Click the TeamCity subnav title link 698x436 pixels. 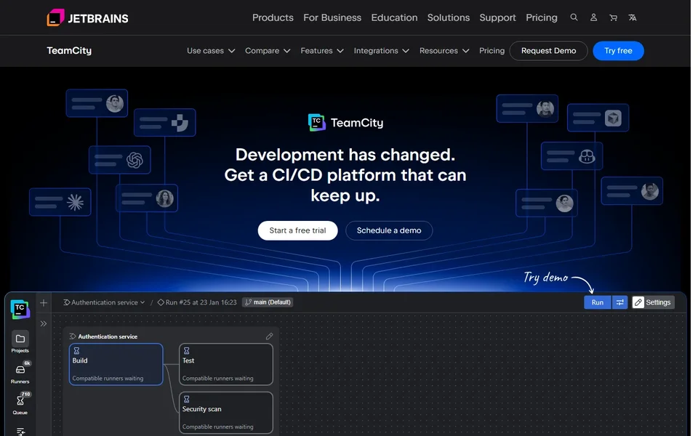69,51
